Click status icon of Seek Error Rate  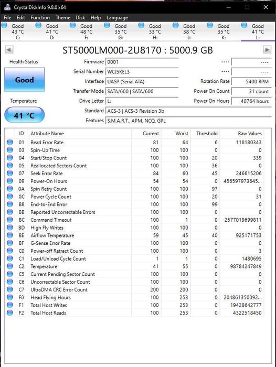[10, 173]
